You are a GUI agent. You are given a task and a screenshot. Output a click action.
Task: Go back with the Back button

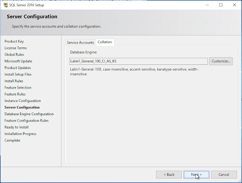coord(169,175)
